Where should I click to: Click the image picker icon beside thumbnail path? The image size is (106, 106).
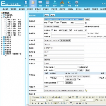pos(86,90)
